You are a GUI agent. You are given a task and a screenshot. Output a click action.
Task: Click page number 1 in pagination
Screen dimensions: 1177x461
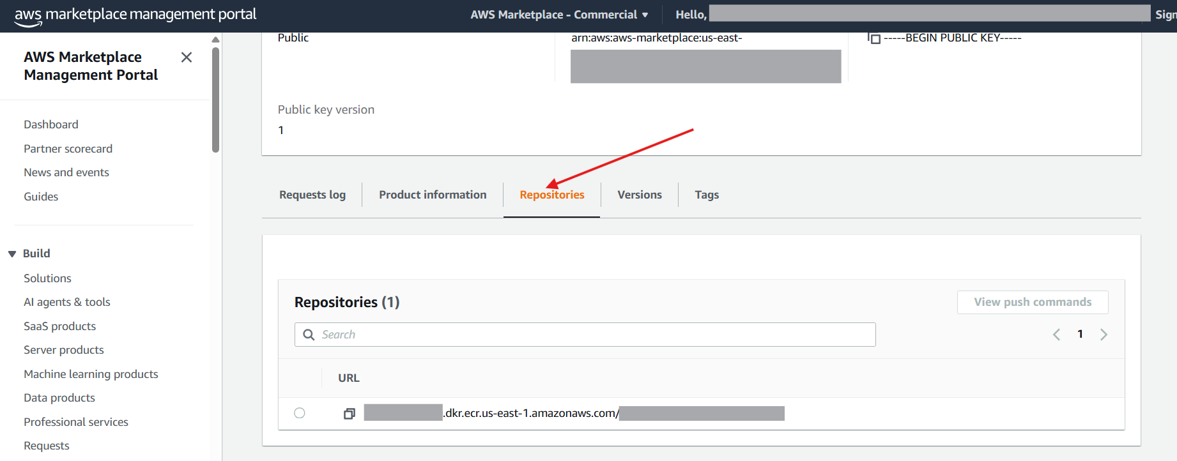click(1080, 334)
